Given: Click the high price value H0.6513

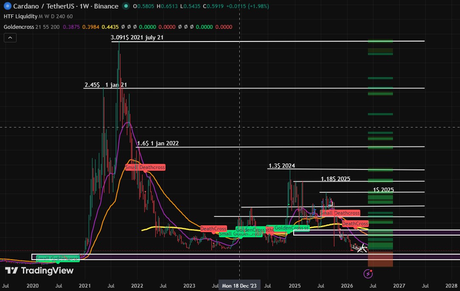Looking at the screenshot, I should click(x=167, y=6).
